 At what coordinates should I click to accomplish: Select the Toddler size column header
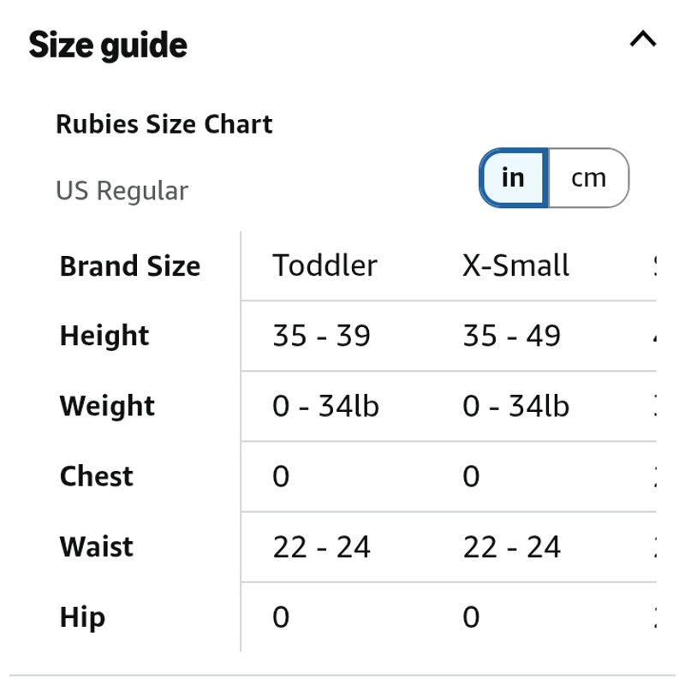click(x=325, y=265)
